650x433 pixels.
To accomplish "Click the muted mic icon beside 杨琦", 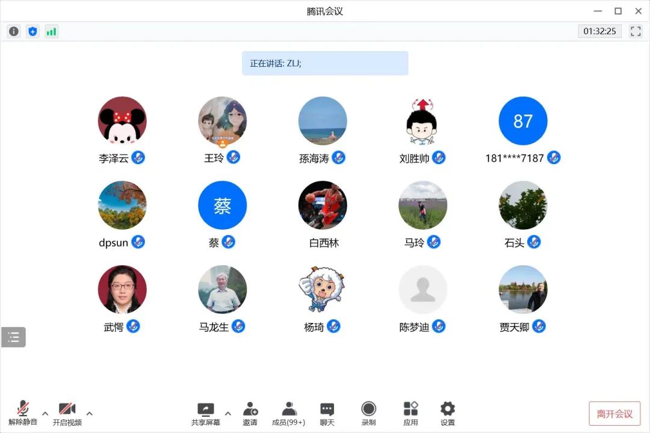I will point(333,327).
